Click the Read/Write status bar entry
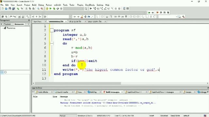The image size is (209, 117). coord(175,116)
